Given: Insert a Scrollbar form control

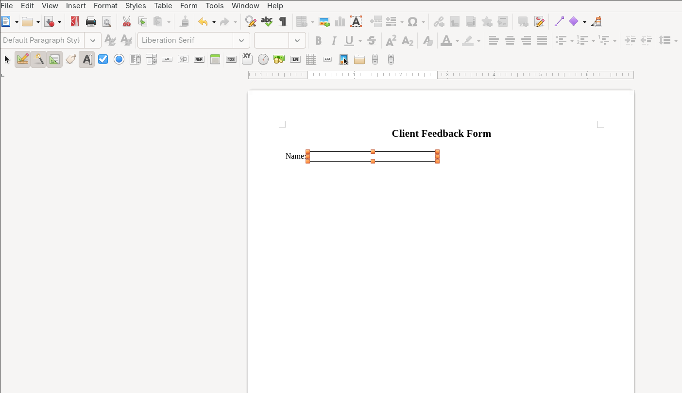Looking at the screenshot, I should [391, 59].
